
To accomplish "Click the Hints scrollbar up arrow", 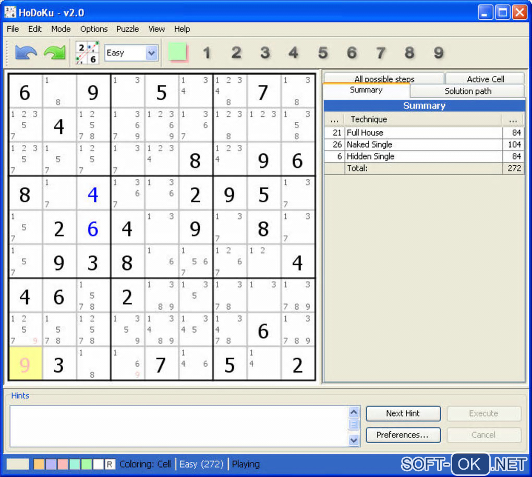I will [x=354, y=412].
